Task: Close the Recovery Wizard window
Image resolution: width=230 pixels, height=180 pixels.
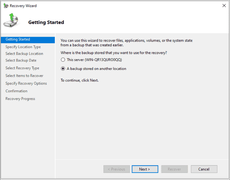Action: (224, 5)
